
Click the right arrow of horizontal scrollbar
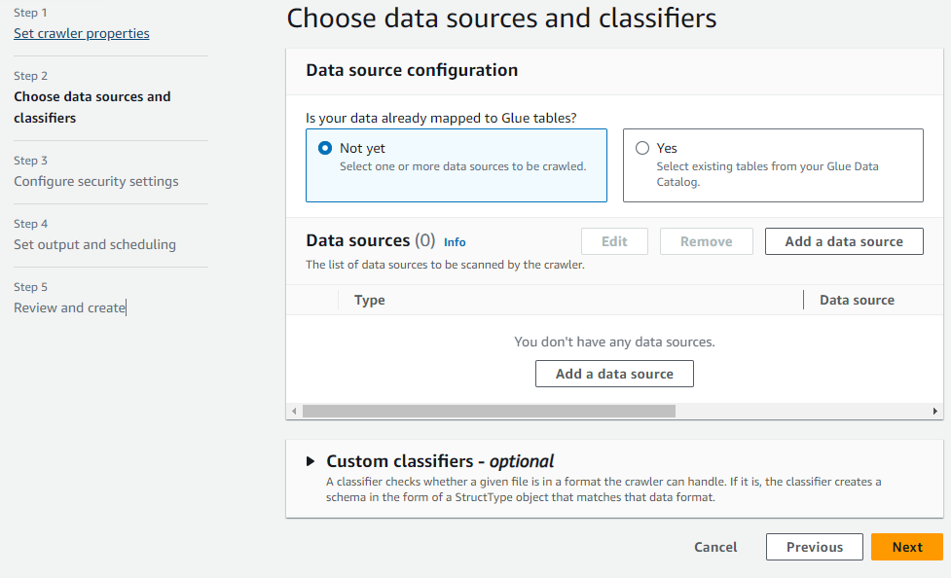pyautogui.click(x=935, y=412)
